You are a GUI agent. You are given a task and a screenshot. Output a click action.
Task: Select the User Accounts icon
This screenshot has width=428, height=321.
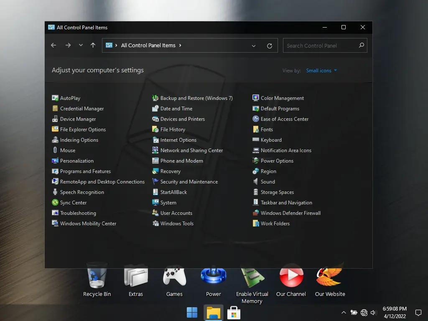click(155, 213)
